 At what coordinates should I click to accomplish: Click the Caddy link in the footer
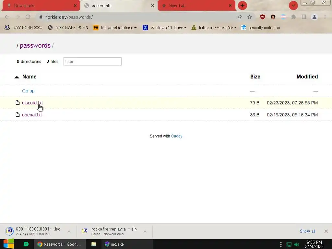[177, 136]
